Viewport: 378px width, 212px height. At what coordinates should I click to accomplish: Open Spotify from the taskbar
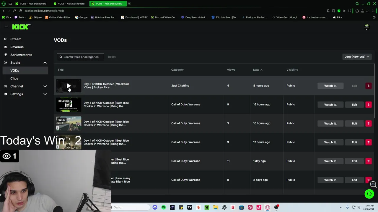pyautogui.click(x=164, y=207)
